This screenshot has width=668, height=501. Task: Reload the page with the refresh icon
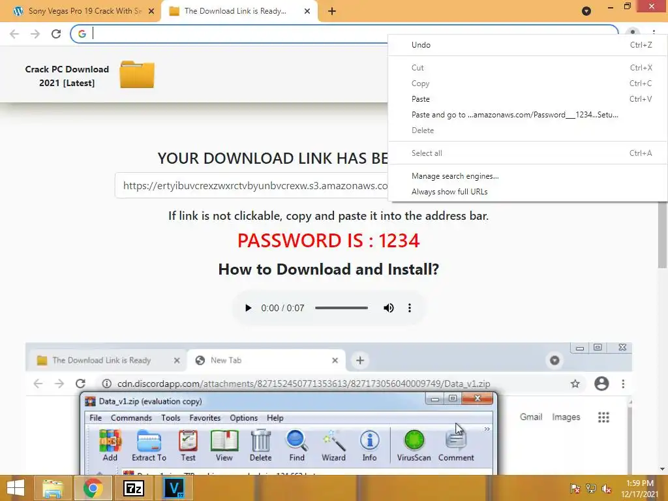[x=56, y=34]
